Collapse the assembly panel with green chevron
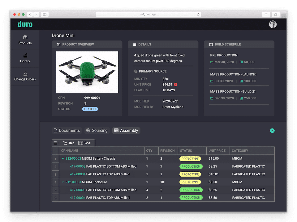 [272, 131]
